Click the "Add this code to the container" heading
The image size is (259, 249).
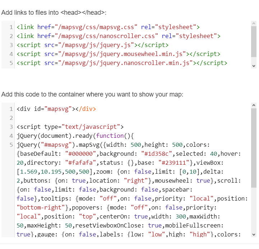click(x=92, y=94)
